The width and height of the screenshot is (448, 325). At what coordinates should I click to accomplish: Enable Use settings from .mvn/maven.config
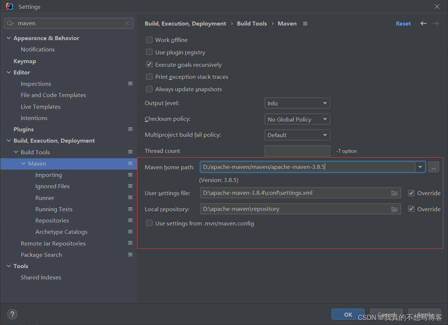click(x=149, y=223)
